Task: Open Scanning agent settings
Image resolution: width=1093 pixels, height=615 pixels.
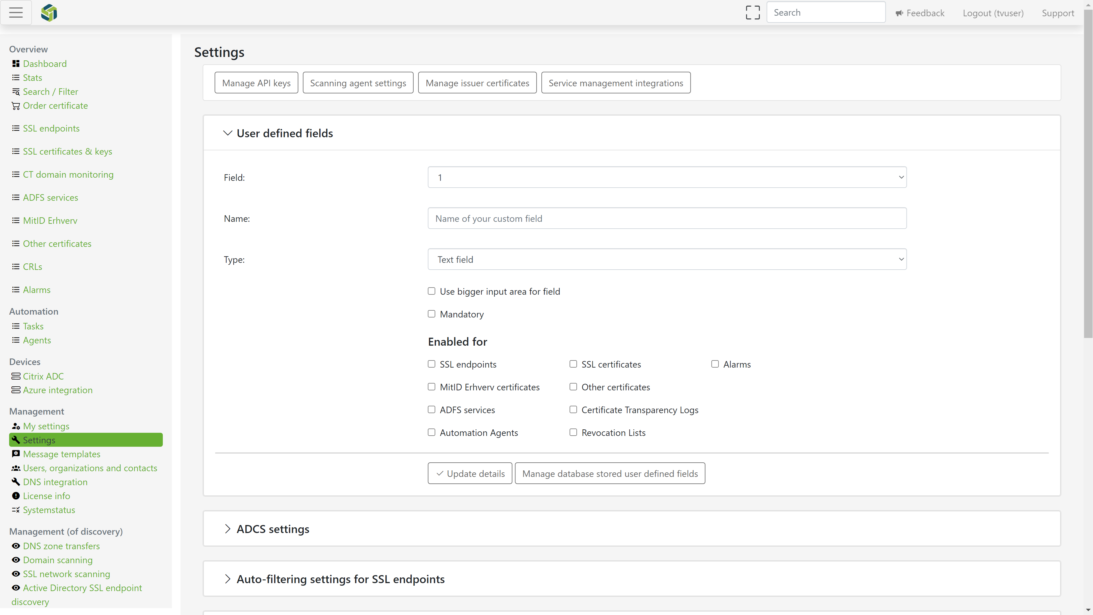Action: [x=358, y=83]
